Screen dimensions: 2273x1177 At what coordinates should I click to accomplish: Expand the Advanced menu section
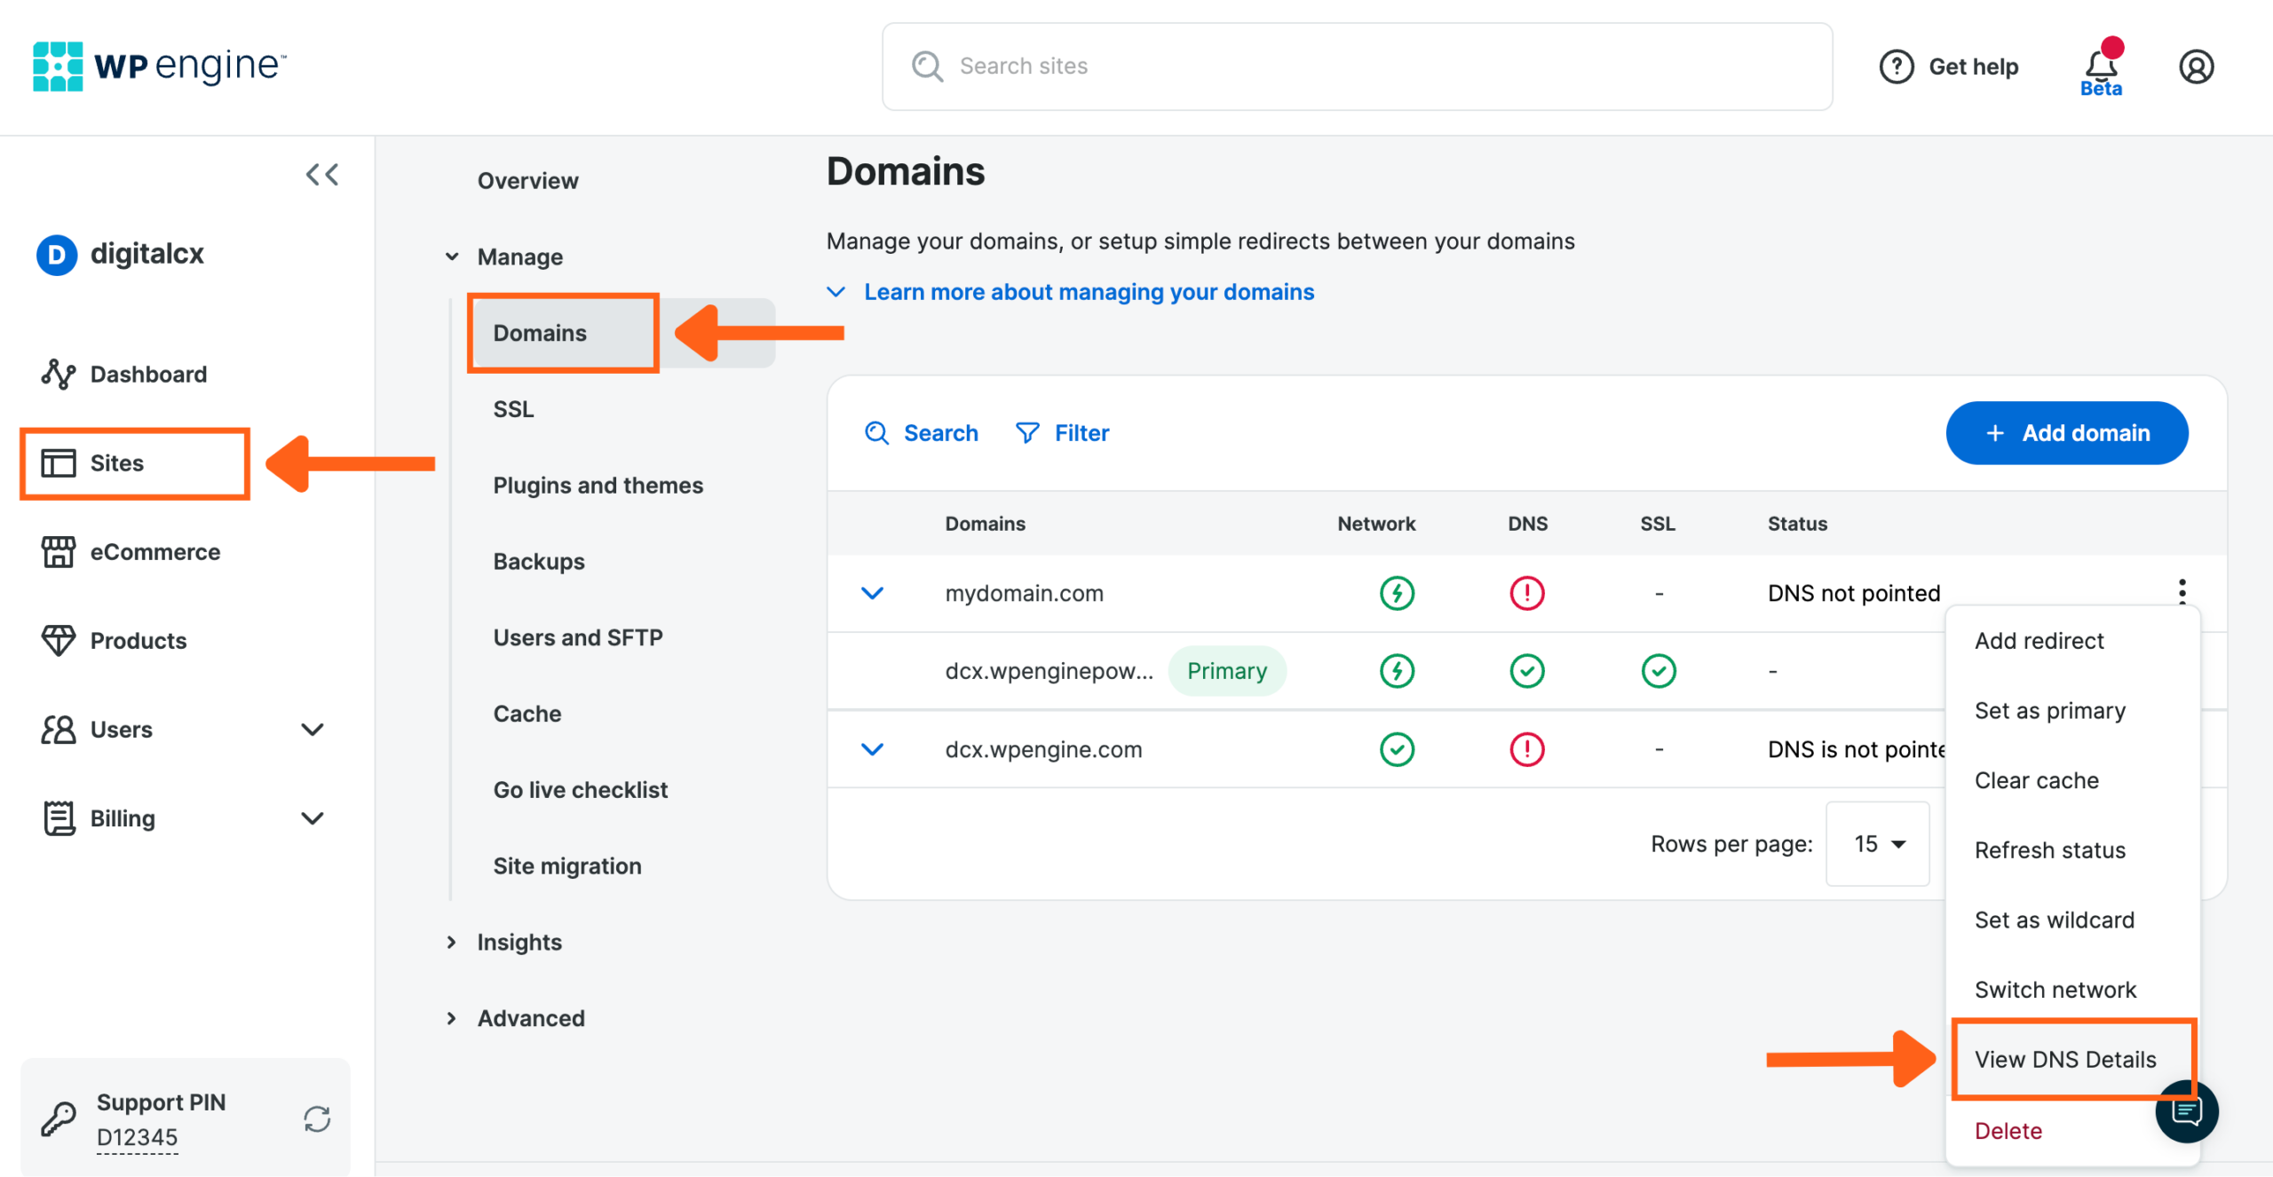point(530,1018)
